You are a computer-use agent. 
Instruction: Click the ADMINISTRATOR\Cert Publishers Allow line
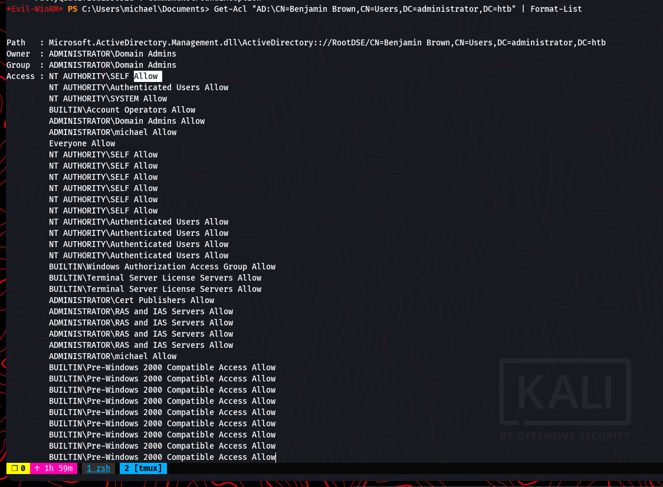132,300
